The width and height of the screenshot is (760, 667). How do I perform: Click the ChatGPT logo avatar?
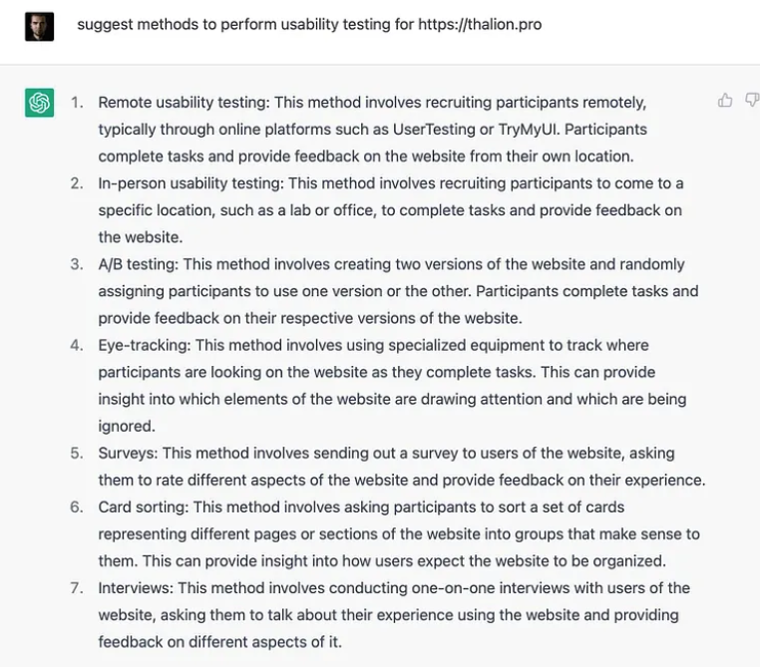(40, 103)
